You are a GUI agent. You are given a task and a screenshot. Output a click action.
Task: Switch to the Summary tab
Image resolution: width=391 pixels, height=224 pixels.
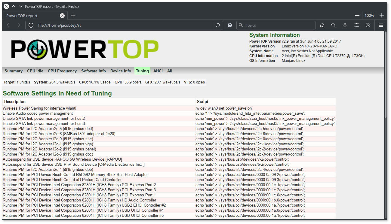coord(14,71)
